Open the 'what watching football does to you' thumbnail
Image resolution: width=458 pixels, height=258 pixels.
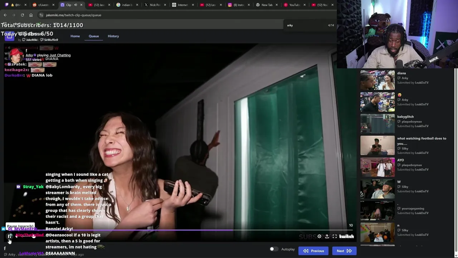[x=377, y=145]
